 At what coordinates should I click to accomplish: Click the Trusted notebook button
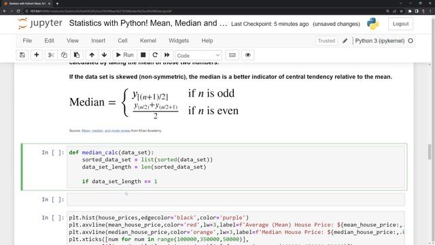326,41
